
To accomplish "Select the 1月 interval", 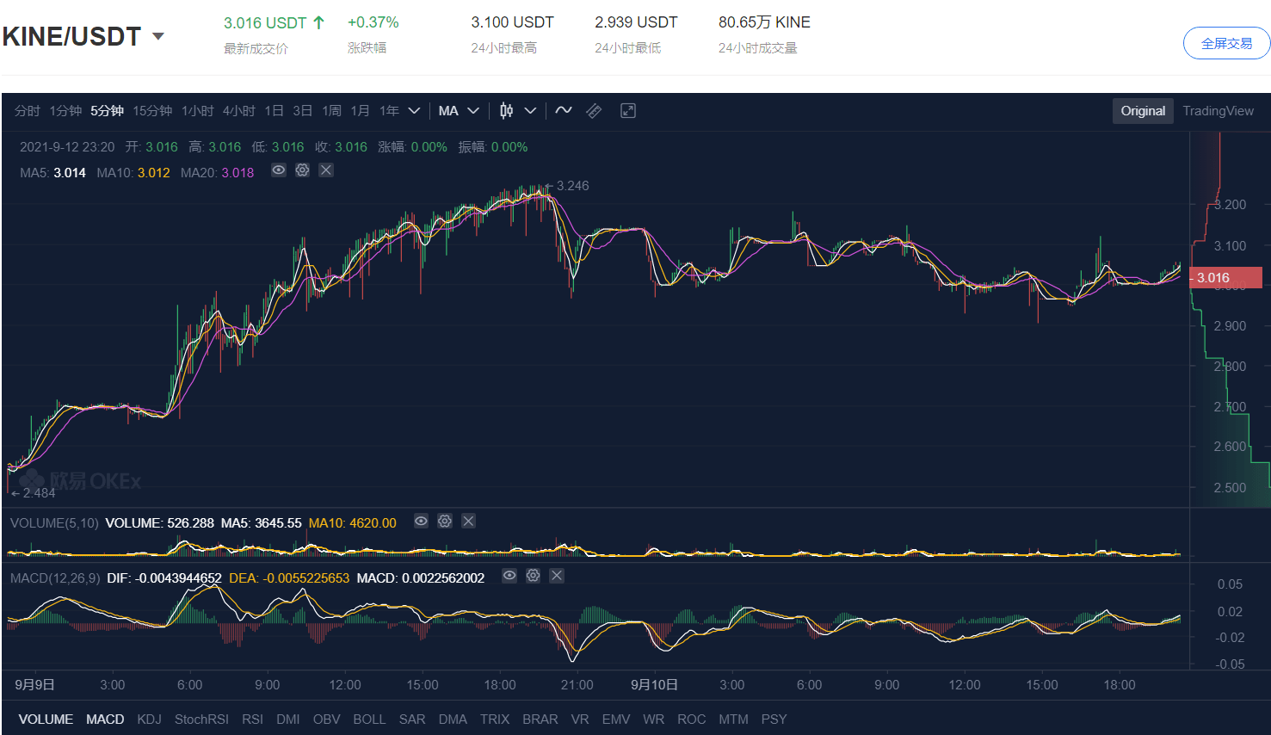I will click(360, 111).
